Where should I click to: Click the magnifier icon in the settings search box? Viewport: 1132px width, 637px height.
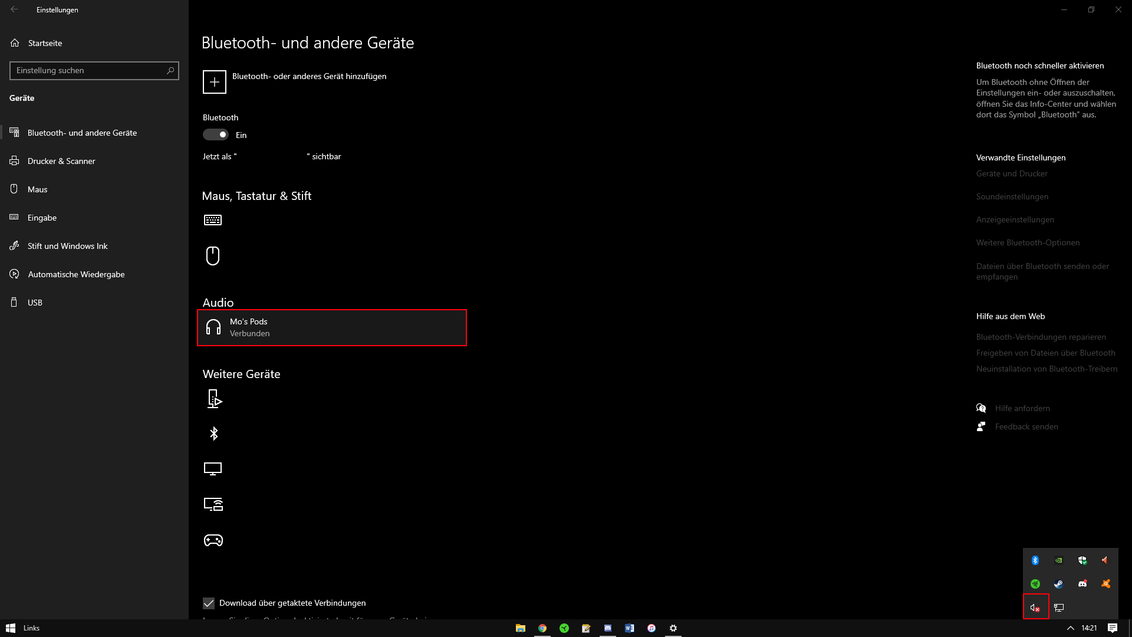point(170,71)
